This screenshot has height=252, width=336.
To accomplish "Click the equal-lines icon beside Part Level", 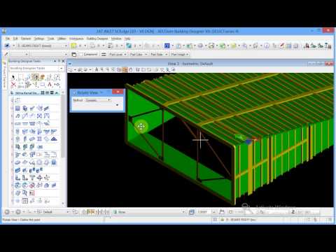I will click(104, 55).
